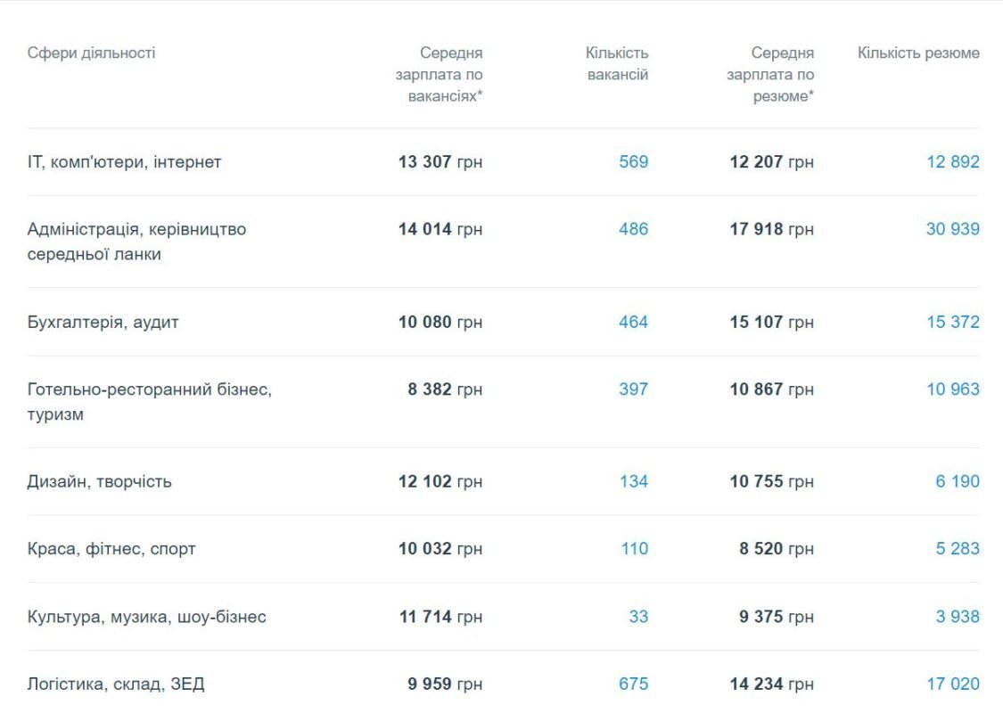1003x713 pixels.
Task: Select the IT, комп'ютери, інтернет row label
Action: [124, 162]
